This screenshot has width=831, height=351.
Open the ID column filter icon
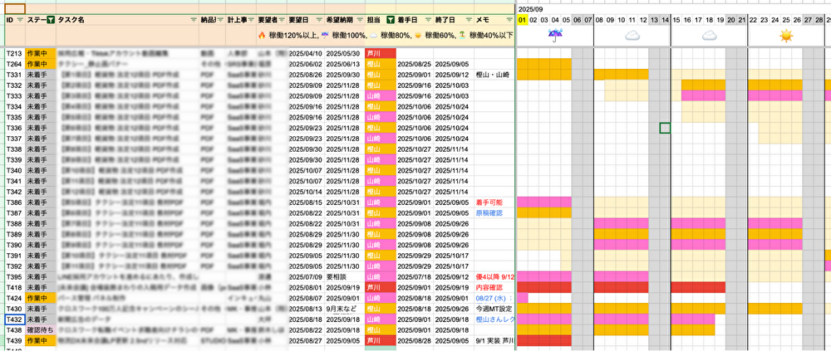click(x=20, y=20)
